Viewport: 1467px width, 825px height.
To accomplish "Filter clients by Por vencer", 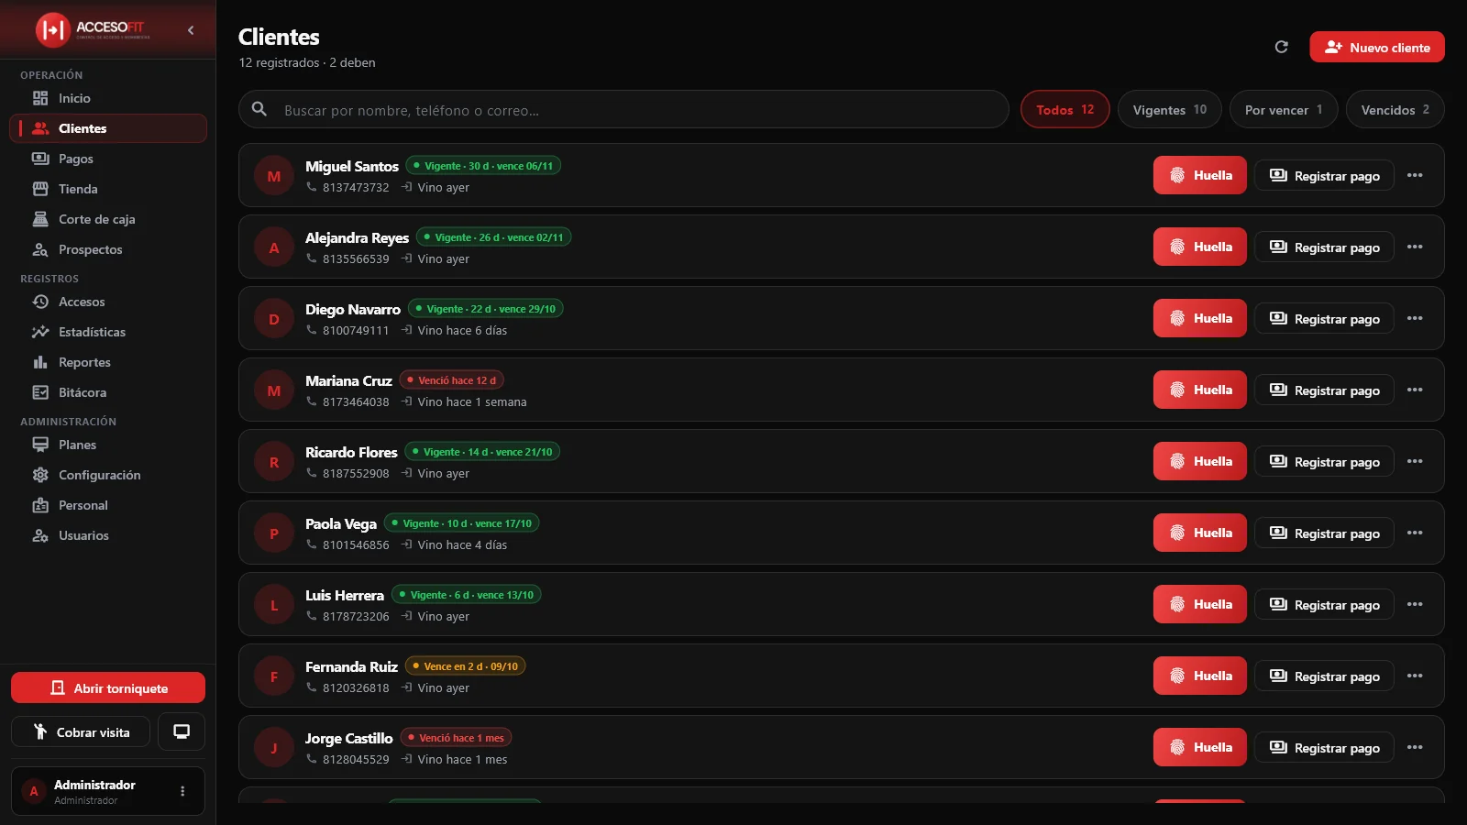I will [1284, 109].
